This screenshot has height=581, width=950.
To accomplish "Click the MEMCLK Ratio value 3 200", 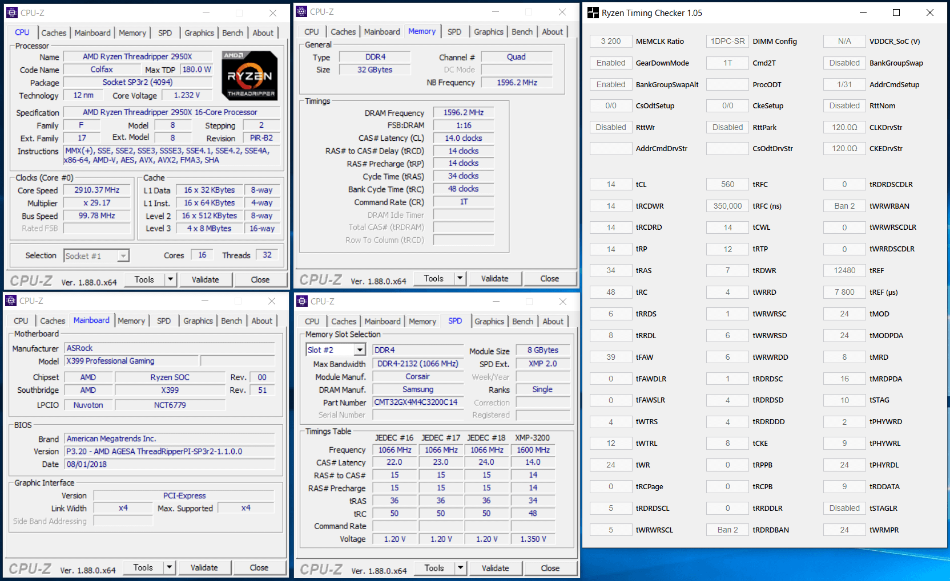I will pyautogui.click(x=611, y=41).
